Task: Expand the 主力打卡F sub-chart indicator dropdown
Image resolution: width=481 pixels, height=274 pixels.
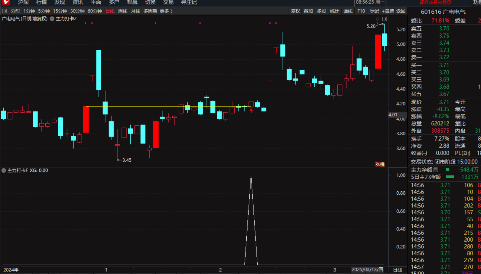Action: click(x=4, y=170)
